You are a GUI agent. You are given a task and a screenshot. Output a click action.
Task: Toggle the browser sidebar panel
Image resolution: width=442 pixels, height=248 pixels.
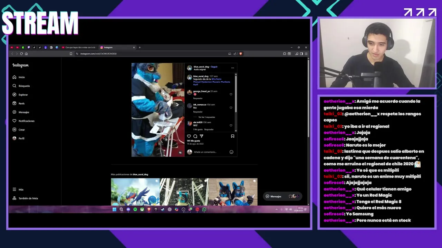pos(301,54)
